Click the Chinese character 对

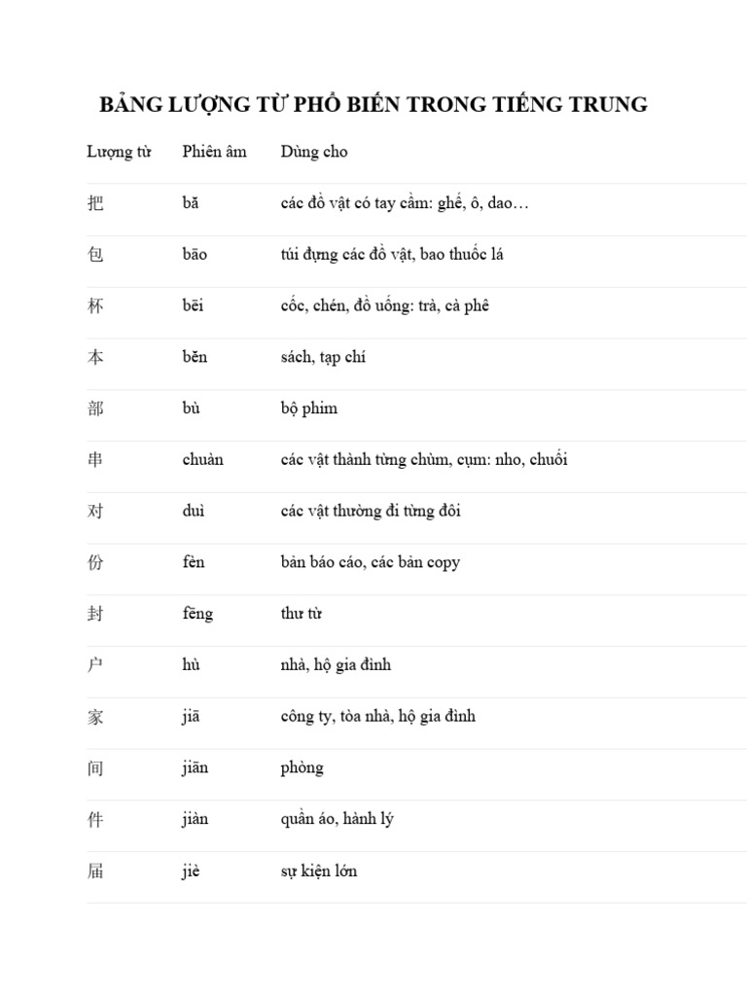coord(95,511)
